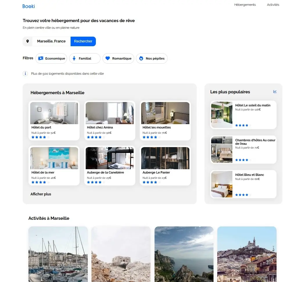Click the 'Nuit à partir de 25€' price
Image resolution: width=305 pixels, height=282 pixels.
pos(99,178)
